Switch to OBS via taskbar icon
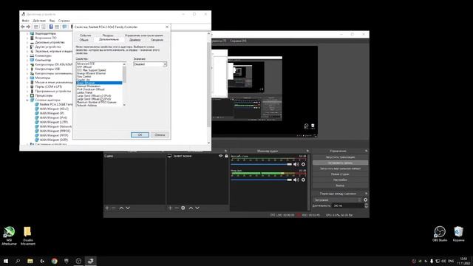This screenshot has width=473, height=266. (x=78, y=261)
